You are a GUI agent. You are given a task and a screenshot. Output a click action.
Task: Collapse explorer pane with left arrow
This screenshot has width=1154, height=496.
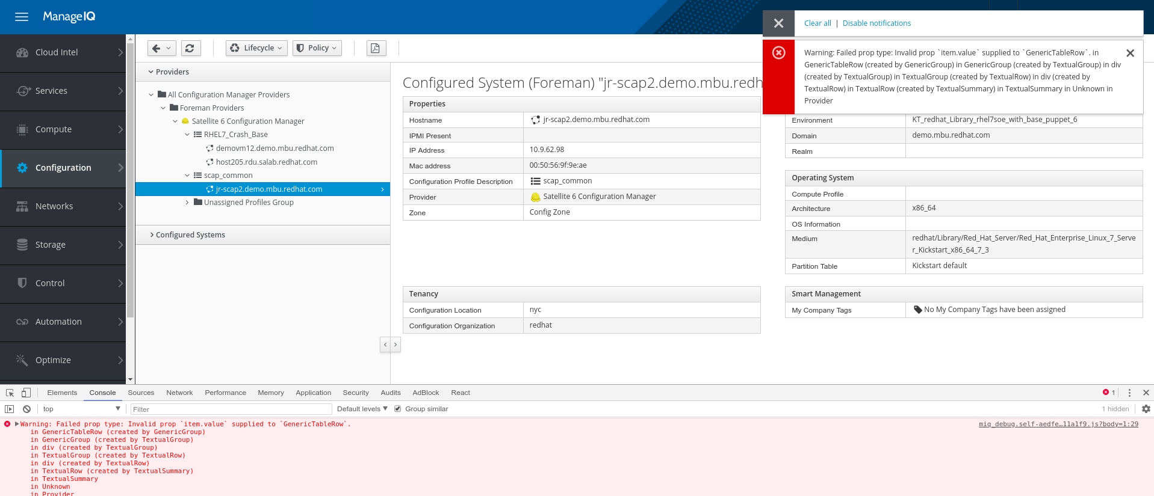385,344
